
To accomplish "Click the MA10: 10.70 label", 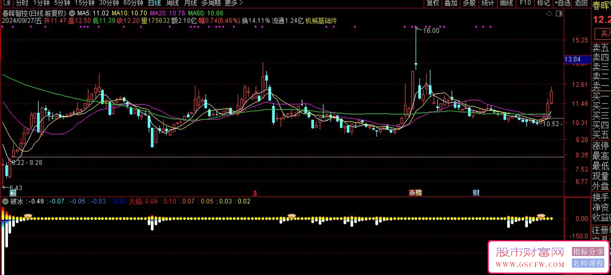I will pos(130,13).
